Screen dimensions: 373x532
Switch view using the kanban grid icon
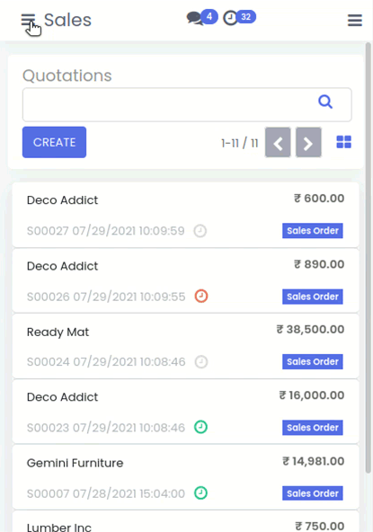click(344, 142)
